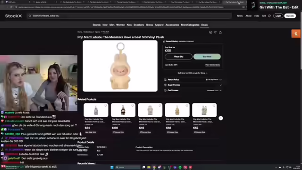Click the Place Bid button
Viewport: 302px width, 170px height.
[178, 57]
